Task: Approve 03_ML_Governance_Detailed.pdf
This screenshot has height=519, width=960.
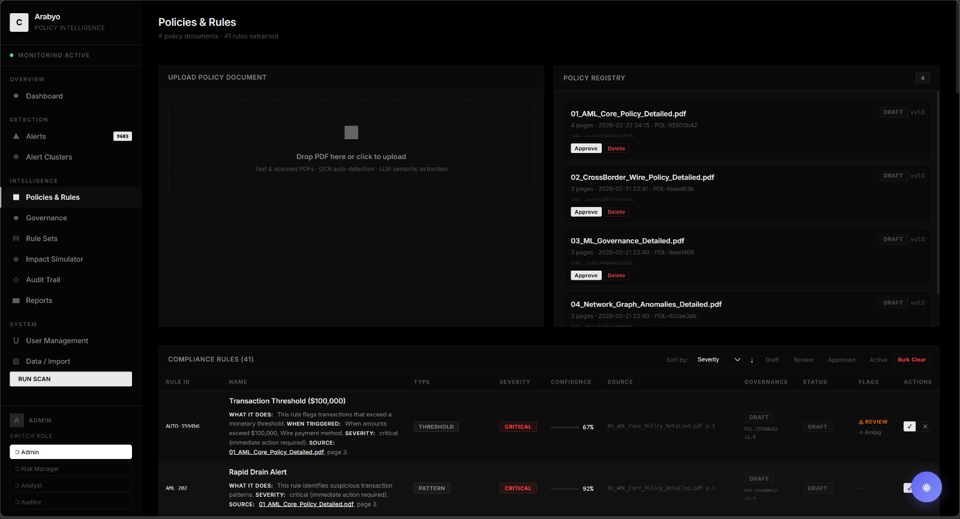Action: 586,275
